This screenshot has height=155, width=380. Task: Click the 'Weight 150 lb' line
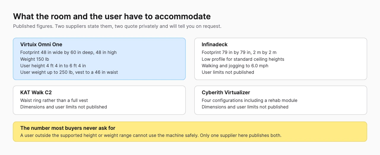(35, 59)
